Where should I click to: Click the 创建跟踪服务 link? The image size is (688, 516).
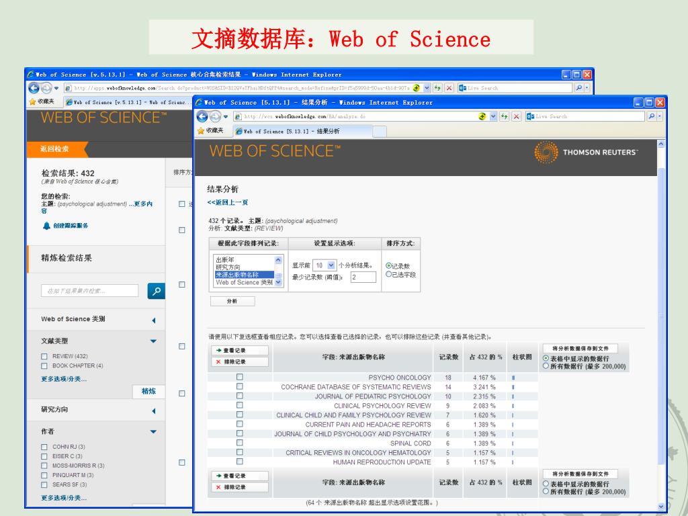[x=71, y=226]
